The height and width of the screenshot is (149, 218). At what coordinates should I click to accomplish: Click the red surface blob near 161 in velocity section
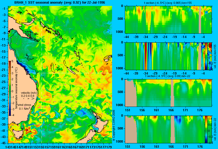(155, 117)
